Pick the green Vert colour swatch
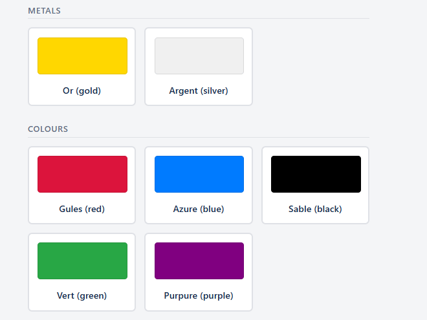The image size is (427, 320). pos(82,261)
